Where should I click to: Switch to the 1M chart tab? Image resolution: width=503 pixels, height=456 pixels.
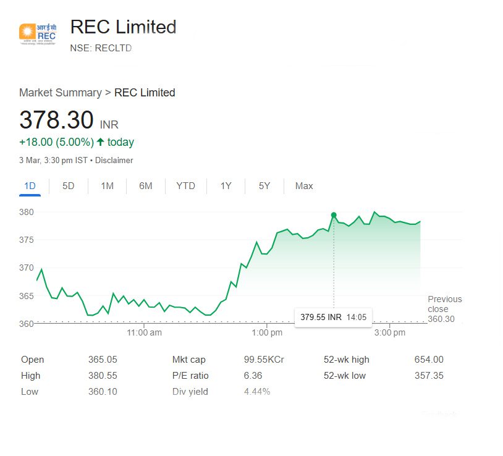(107, 186)
